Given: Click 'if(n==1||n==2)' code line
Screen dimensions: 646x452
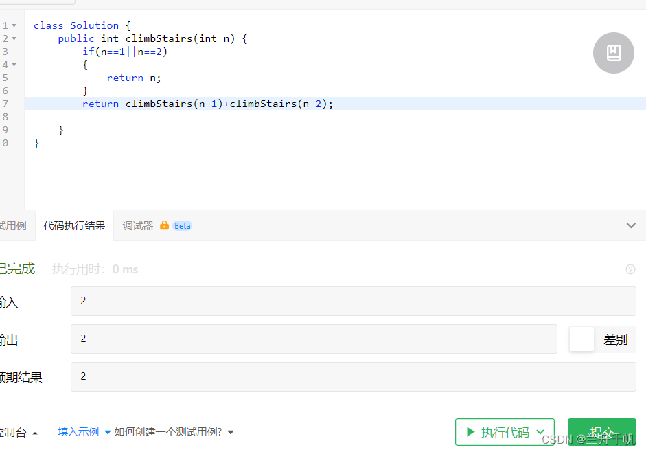Looking at the screenshot, I should [x=125, y=52].
